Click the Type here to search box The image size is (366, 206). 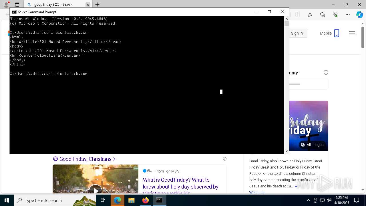click(x=55, y=200)
